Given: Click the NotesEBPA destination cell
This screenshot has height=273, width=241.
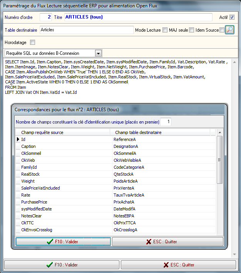Looking at the screenshot, I should (x=164, y=216).
